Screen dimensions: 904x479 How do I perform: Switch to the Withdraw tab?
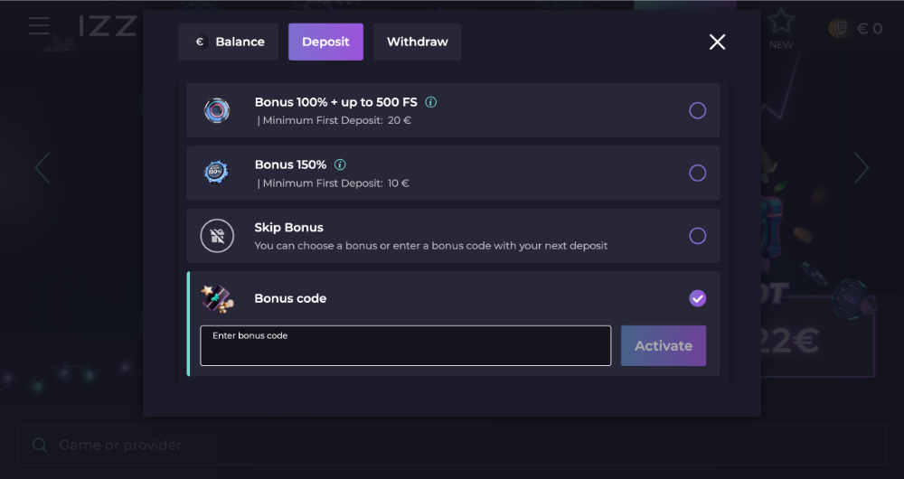point(417,42)
